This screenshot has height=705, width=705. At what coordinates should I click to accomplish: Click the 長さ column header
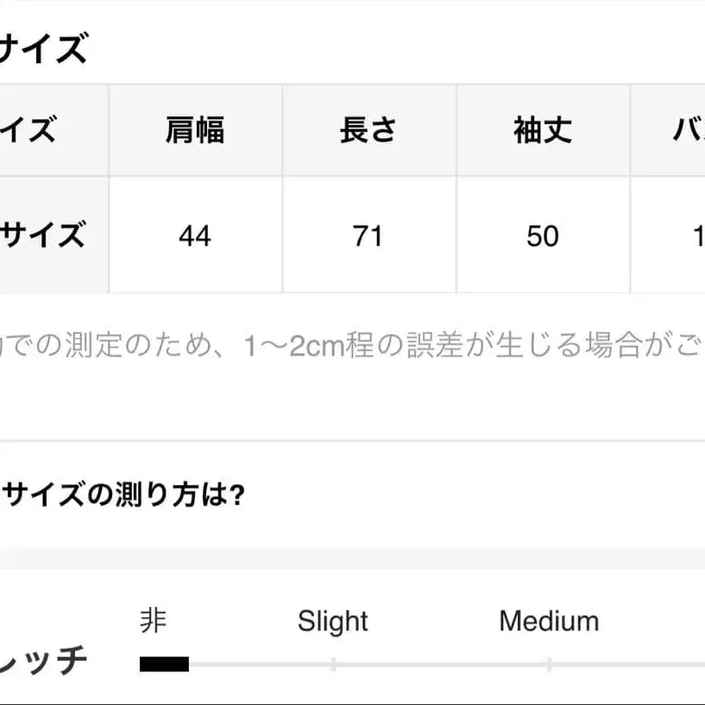(368, 131)
